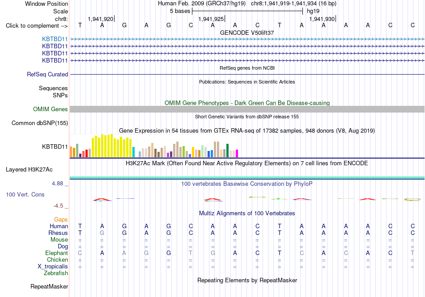This screenshot has width=425, height=297.
Task: Open the 100 Vert. Cons track label
Action: pyautogui.click(x=25, y=194)
